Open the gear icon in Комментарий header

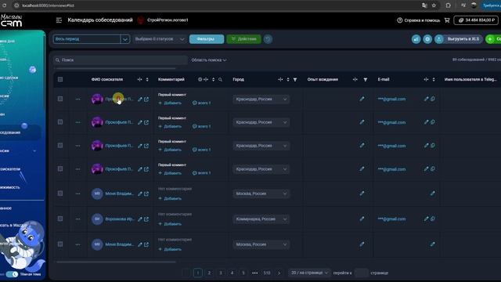(200, 79)
